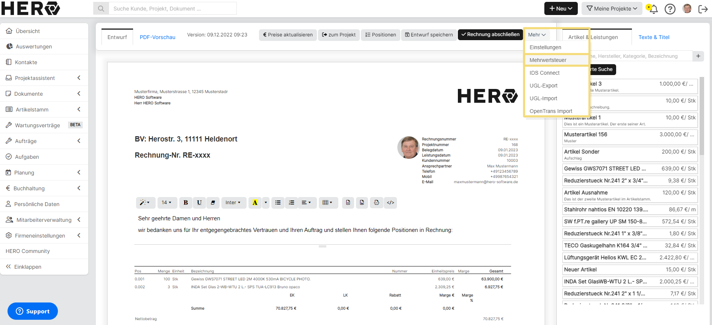Image resolution: width=712 pixels, height=325 pixels.
Task: Switch to PDF-Vorschau tab
Action: point(158,37)
